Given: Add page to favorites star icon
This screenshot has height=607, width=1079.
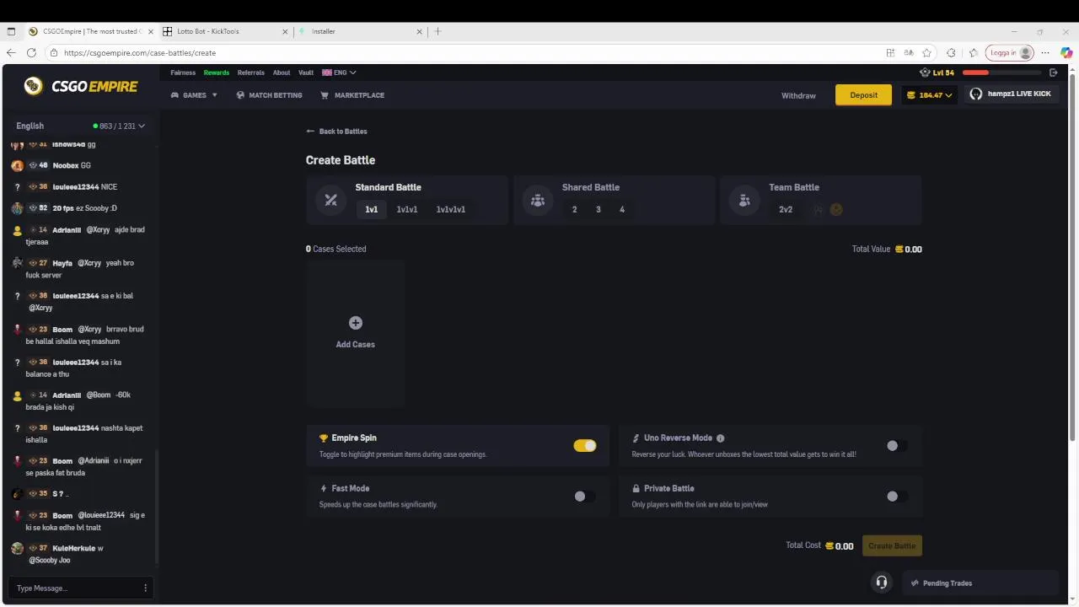Looking at the screenshot, I should click(x=926, y=52).
